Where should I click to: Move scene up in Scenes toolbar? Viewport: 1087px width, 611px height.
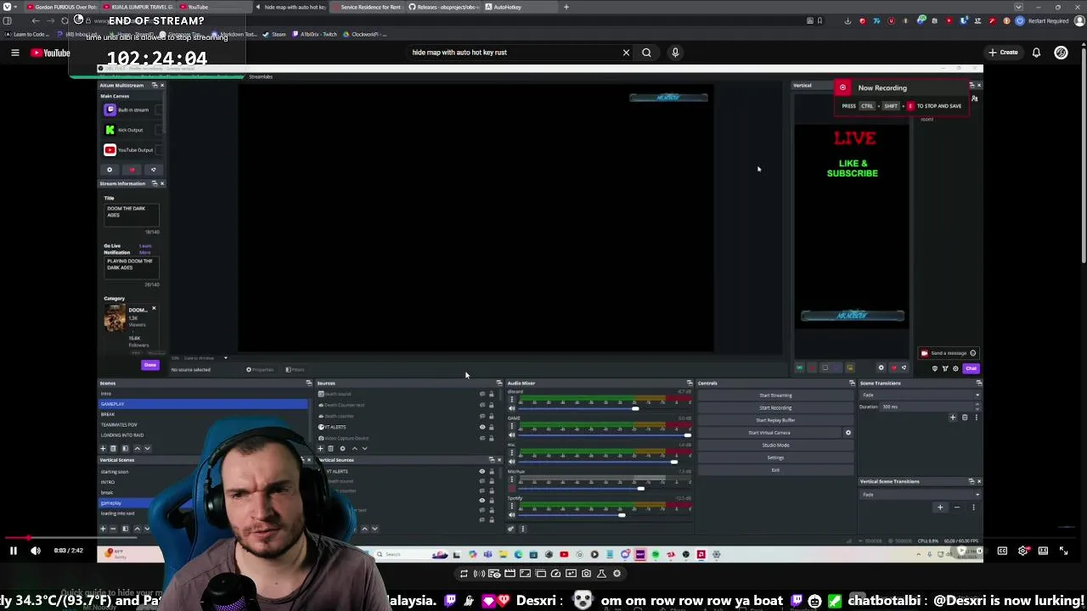pyautogui.click(x=137, y=448)
